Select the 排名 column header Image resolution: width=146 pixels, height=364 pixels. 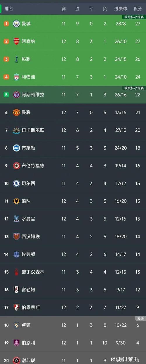tap(9, 9)
